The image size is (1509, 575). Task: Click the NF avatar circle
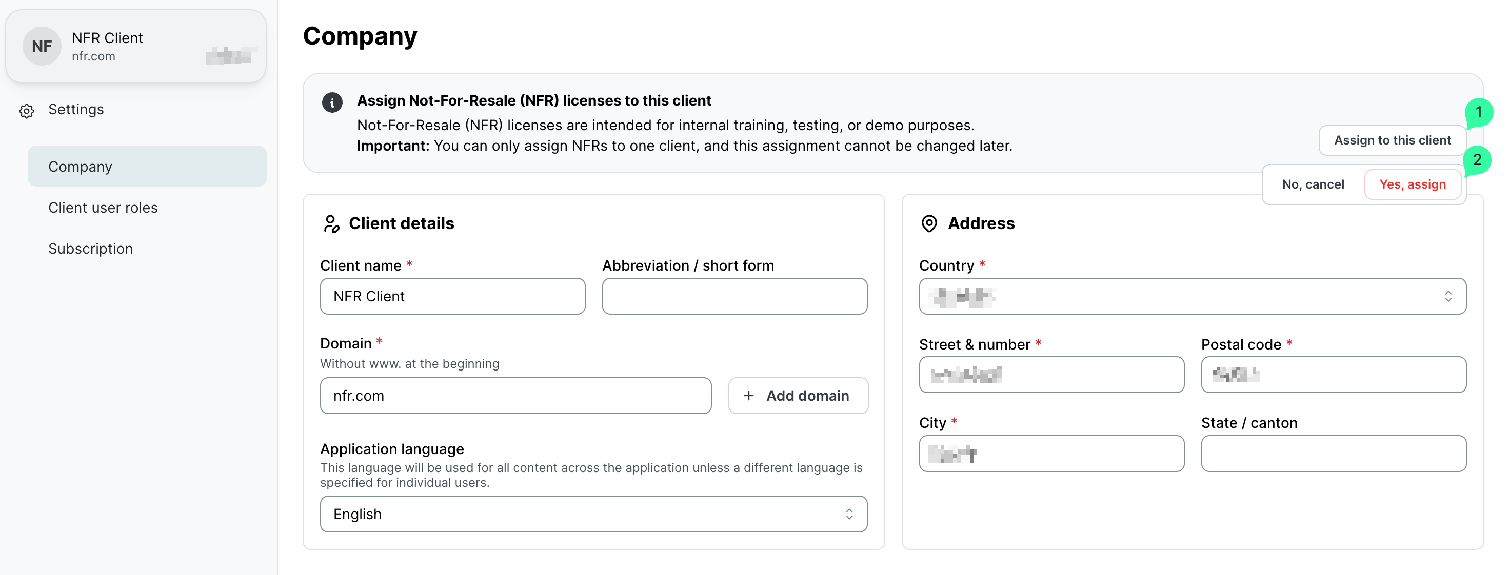tap(42, 46)
